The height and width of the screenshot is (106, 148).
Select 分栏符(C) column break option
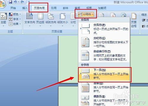(x=104, y=42)
